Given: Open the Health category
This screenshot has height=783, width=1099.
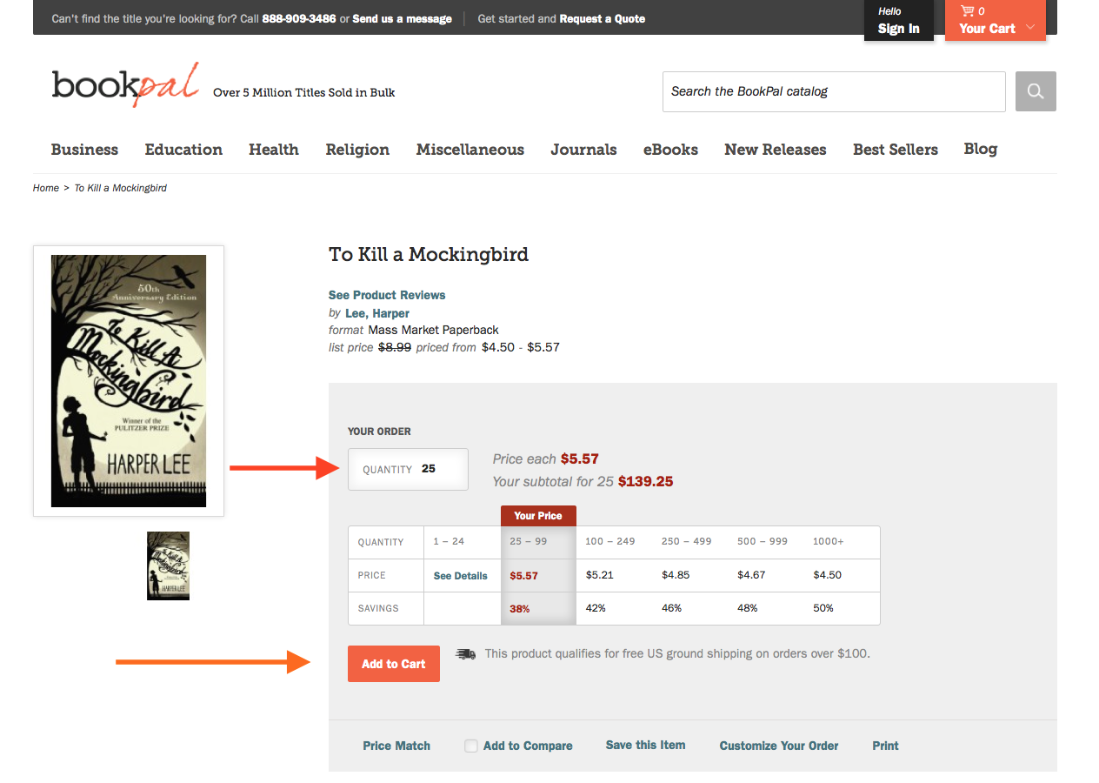Looking at the screenshot, I should tap(274, 150).
